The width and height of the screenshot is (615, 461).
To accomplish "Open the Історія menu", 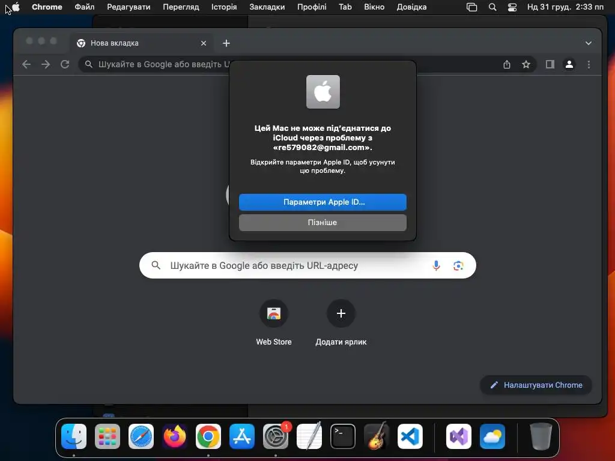I will (x=224, y=7).
